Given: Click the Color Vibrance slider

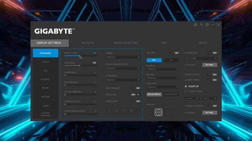Looking at the screenshot, I should pos(81,95).
